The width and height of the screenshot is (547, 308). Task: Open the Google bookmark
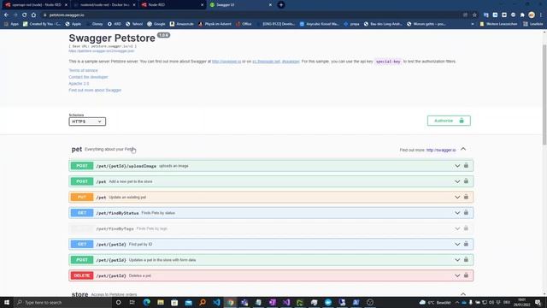(156, 24)
